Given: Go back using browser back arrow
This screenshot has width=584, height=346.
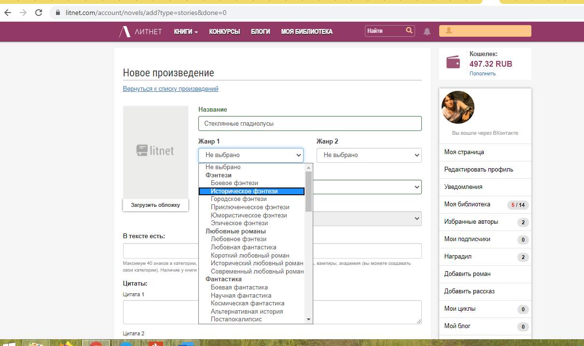Looking at the screenshot, I should point(7,13).
